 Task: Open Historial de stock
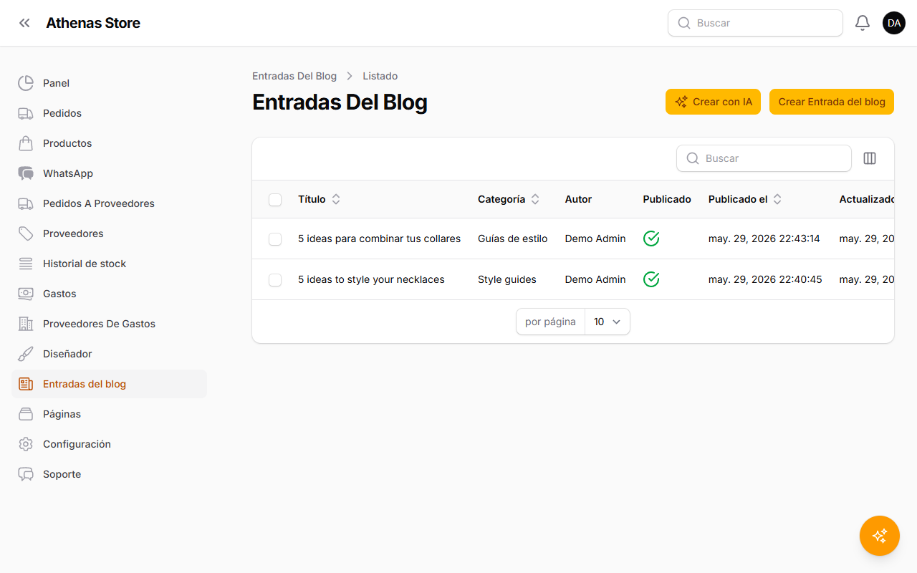109,264
